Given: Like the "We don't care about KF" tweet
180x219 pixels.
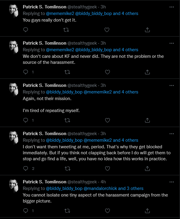Looking at the screenshot, I should pos(107,72).
